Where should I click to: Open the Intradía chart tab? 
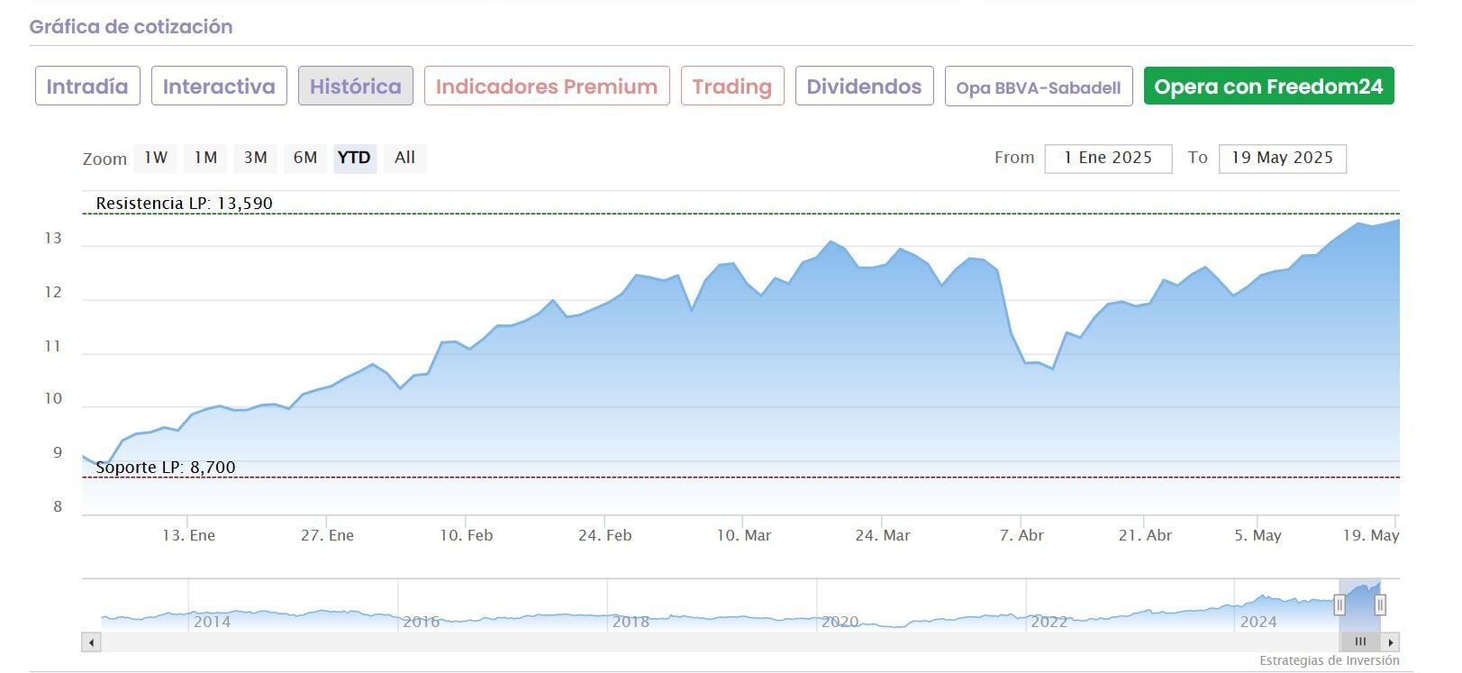pos(87,86)
